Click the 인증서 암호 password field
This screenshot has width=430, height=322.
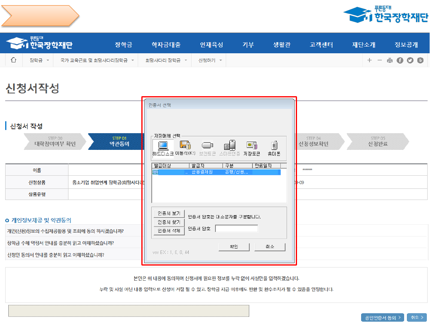pyautogui.click(x=236, y=229)
